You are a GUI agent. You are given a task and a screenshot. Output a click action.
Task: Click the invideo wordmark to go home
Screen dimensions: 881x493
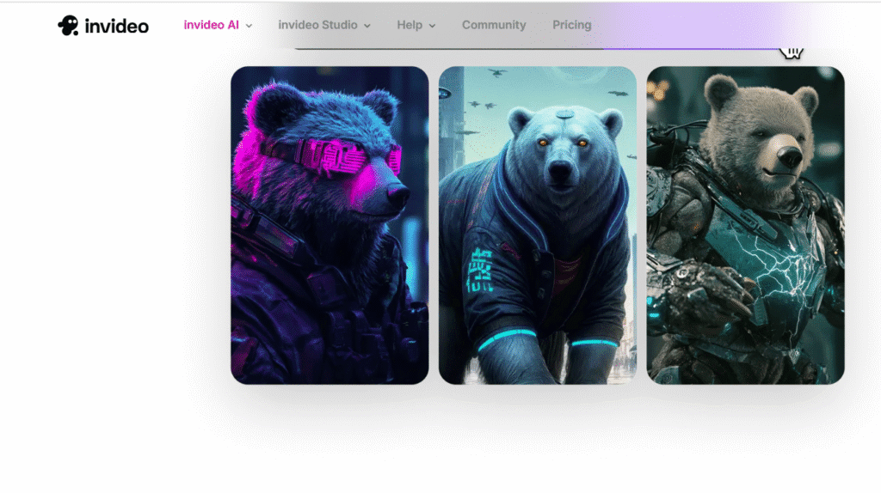point(116,27)
